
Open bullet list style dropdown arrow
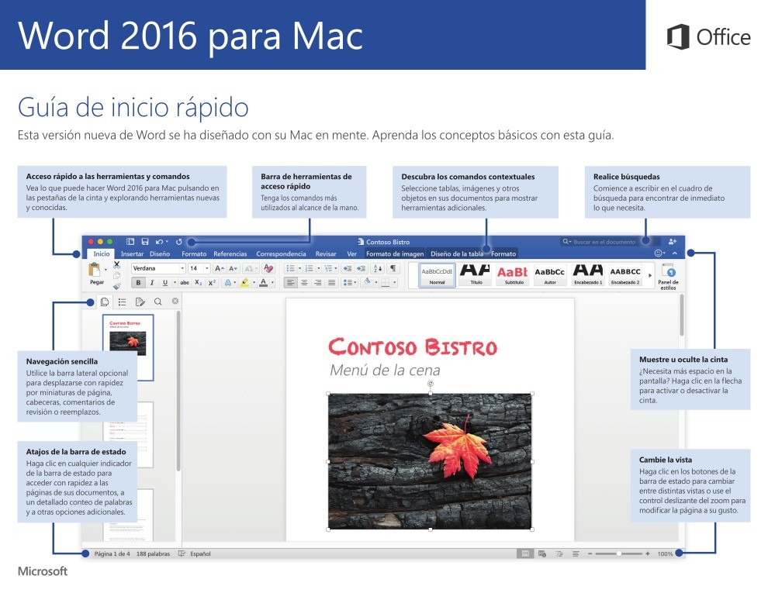299,269
